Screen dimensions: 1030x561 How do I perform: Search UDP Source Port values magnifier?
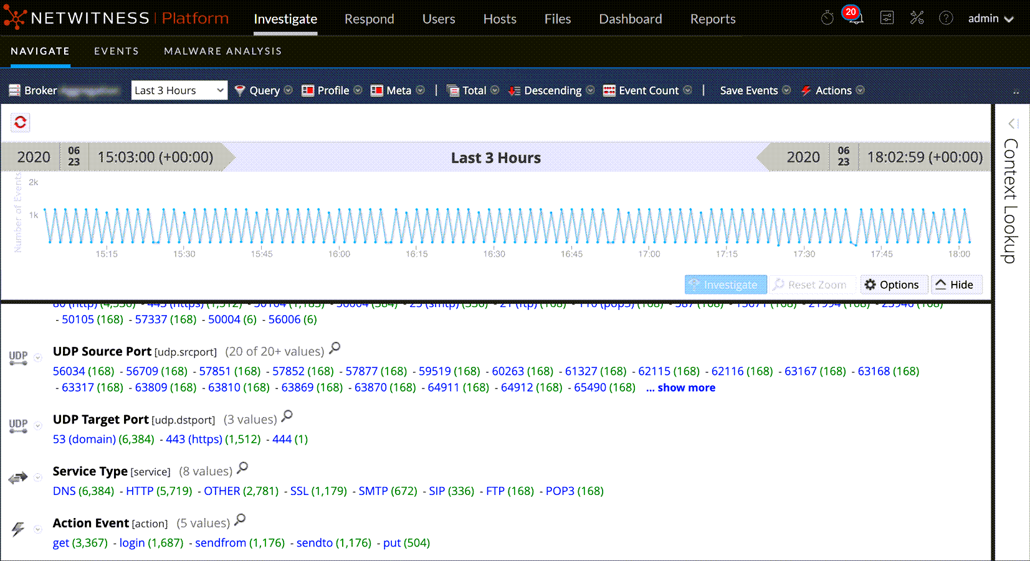coord(335,348)
